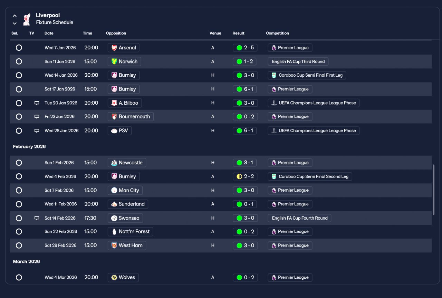Click the Nott'm Forest 0 - 2 result

click(x=245, y=232)
